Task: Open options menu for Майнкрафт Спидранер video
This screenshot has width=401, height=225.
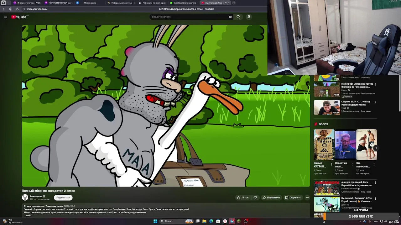Action: pyautogui.click(x=376, y=84)
